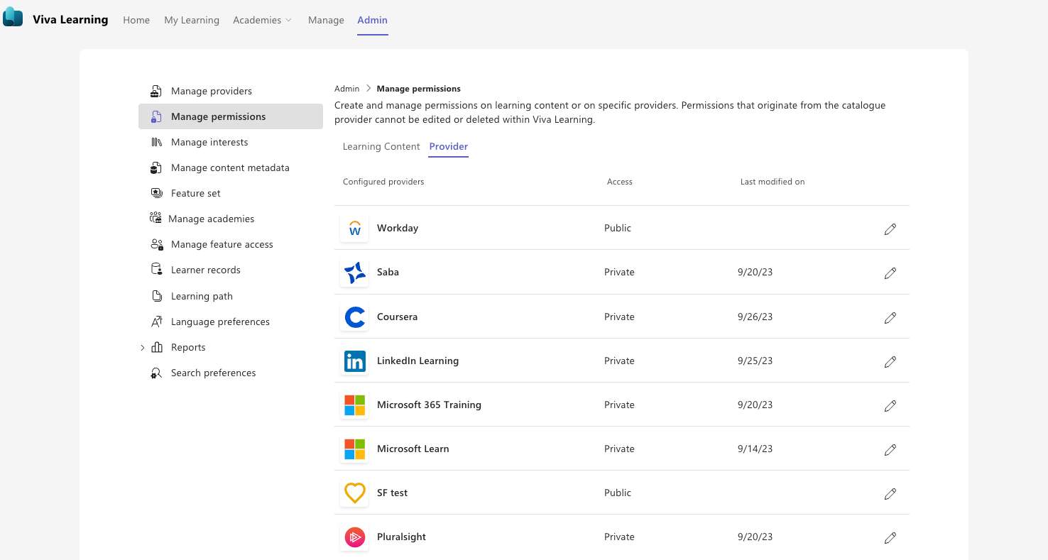The height and width of the screenshot is (560, 1048).
Task: Click the SF test heart logo
Action: [354, 493]
